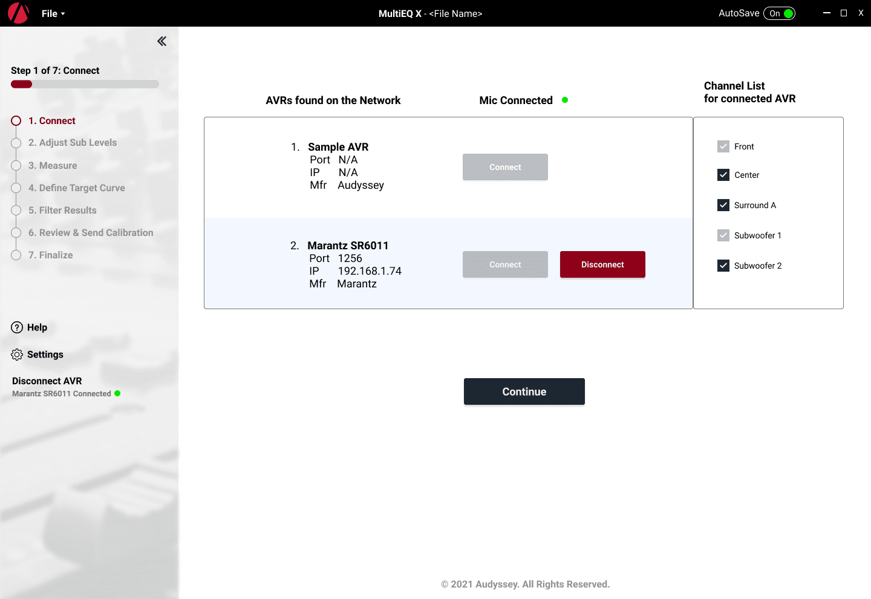Open the Help link in sidebar
This screenshot has height=599, width=871.
click(37, 327)
